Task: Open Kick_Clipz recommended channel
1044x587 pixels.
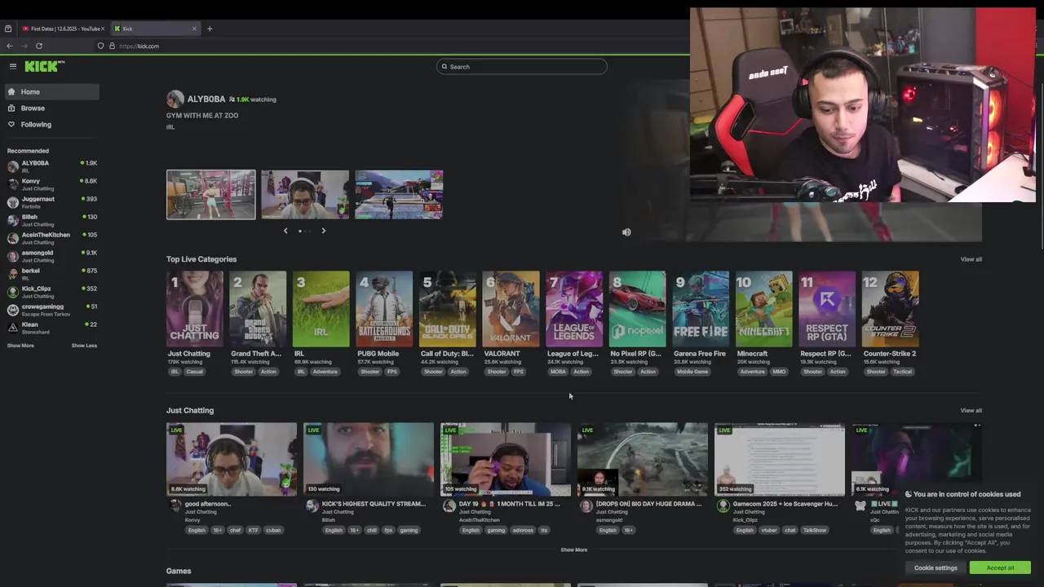Action: [x=51, y=292]
